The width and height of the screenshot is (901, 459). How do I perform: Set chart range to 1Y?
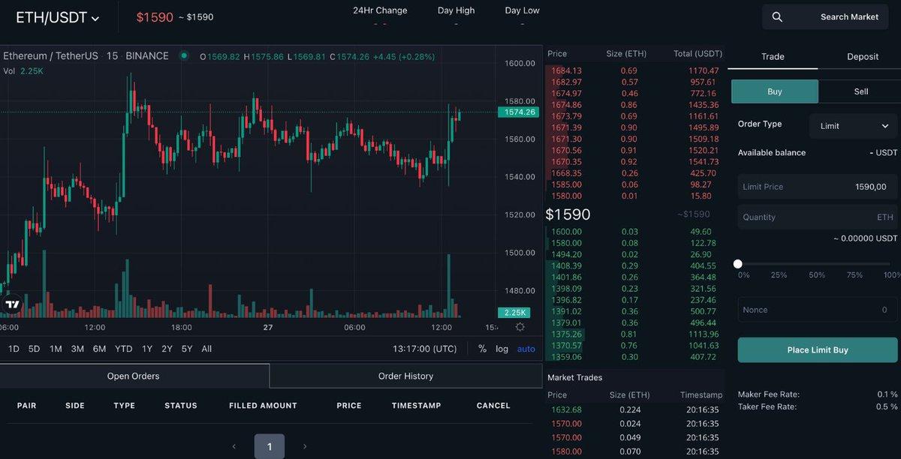pos(147,349)
